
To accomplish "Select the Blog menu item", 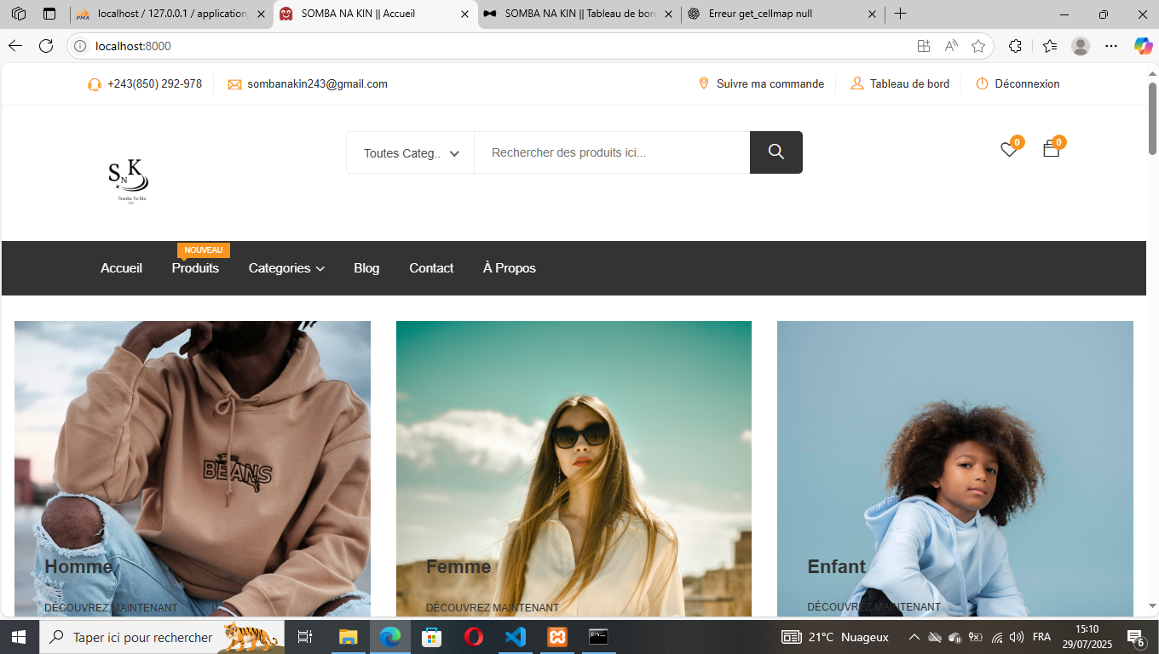I will [366, 268].
